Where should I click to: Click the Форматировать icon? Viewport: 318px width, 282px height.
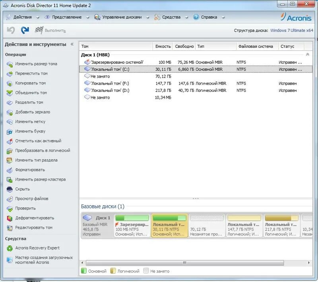pyautogui.click(x=10, y=170)
